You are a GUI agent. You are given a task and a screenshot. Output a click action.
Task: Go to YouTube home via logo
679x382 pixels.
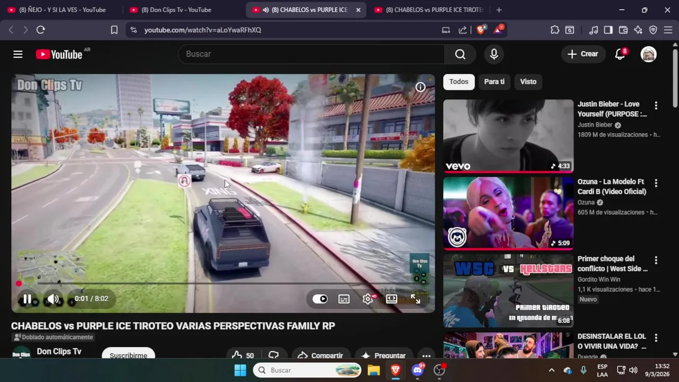pyautogui.click(x=59, y=54)
